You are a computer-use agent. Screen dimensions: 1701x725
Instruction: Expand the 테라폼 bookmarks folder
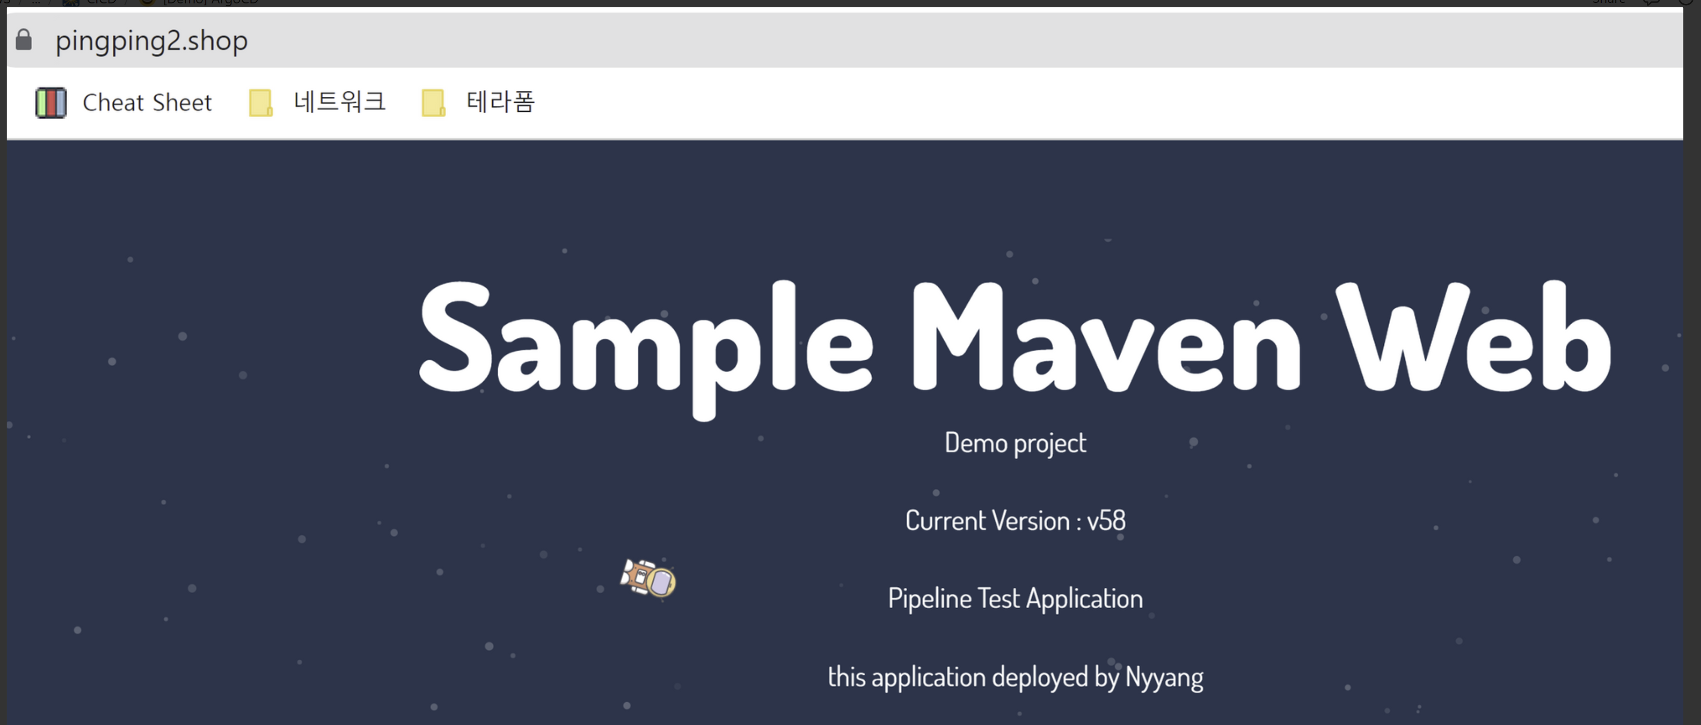pyautogui.click(x=500, y=102)
